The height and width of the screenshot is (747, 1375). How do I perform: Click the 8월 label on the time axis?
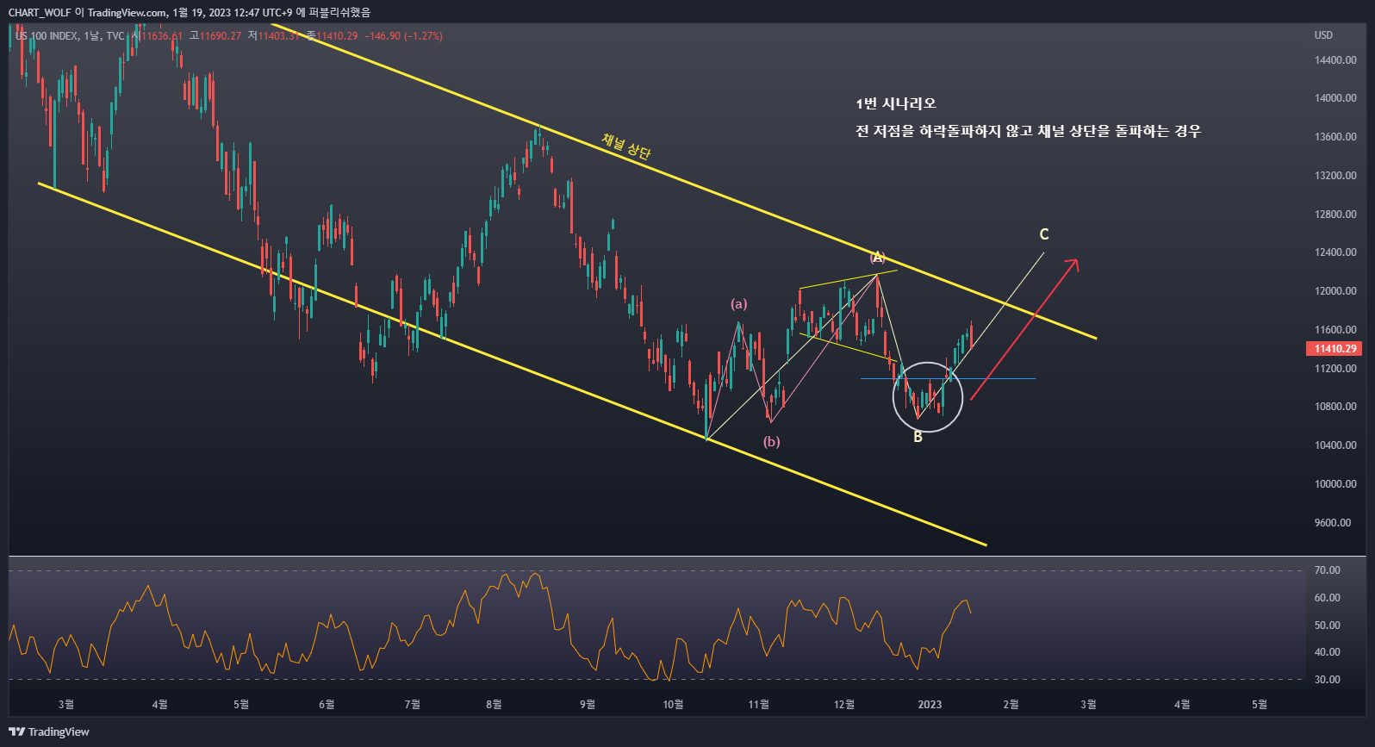click(494, 705)
